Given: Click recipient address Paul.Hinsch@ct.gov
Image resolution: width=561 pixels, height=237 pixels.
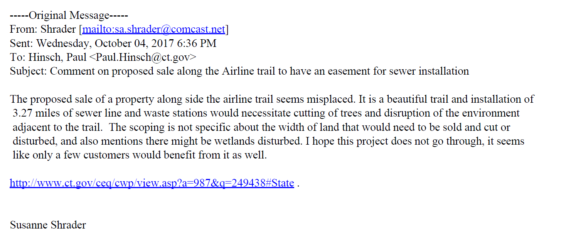Looking at the screenshot, I should click(x=146, y=57).
